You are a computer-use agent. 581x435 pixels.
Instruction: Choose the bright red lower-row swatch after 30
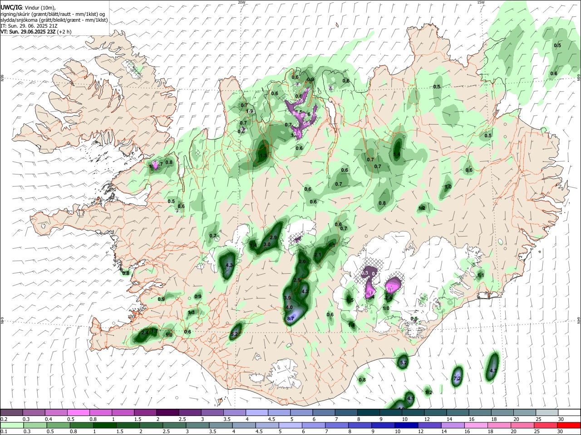point(569,425)
